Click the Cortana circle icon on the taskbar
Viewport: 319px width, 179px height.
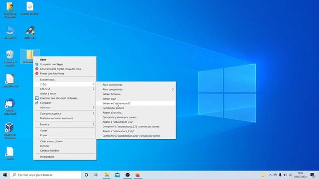coord(86,175)
